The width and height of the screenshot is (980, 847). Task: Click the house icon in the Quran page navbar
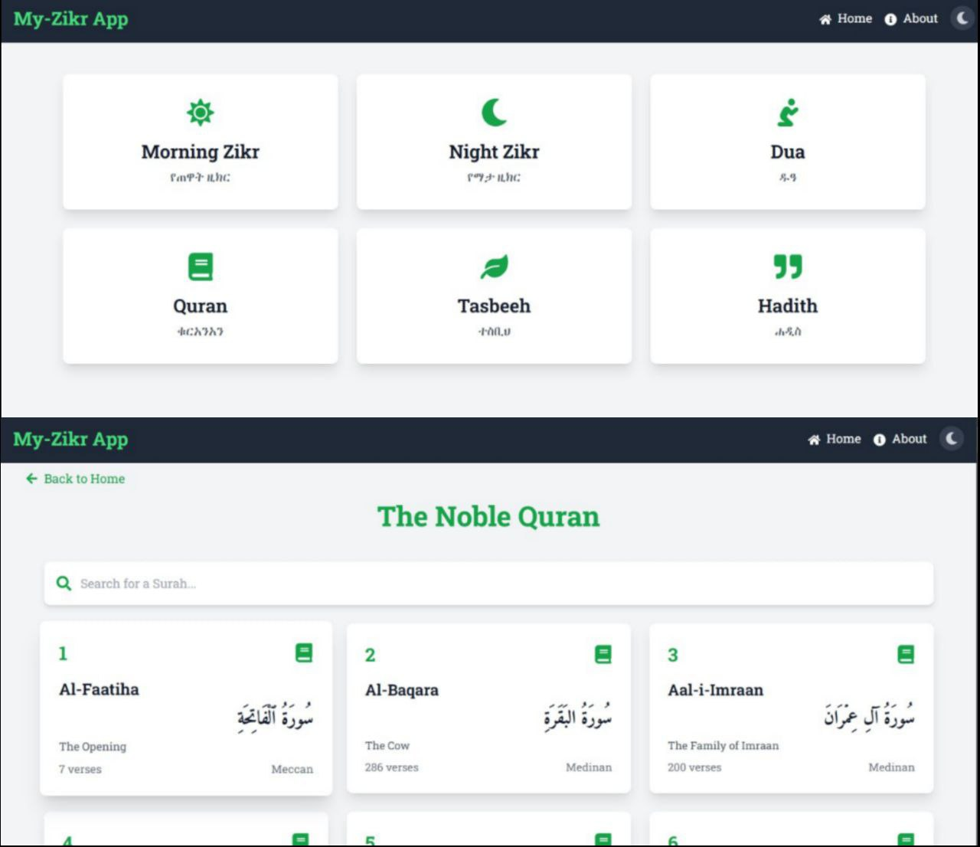click(x=814, y=440)
